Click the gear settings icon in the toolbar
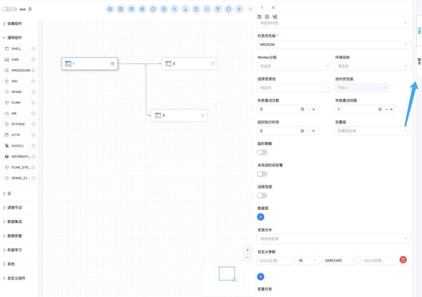Image resolution: width=422 pixels, height=297 pixels. tap(142, 9)
